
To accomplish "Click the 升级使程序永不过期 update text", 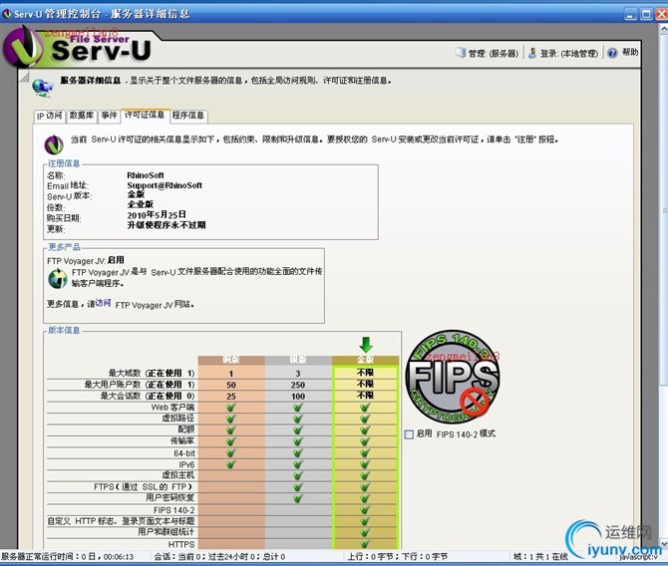I will [167, 225].
